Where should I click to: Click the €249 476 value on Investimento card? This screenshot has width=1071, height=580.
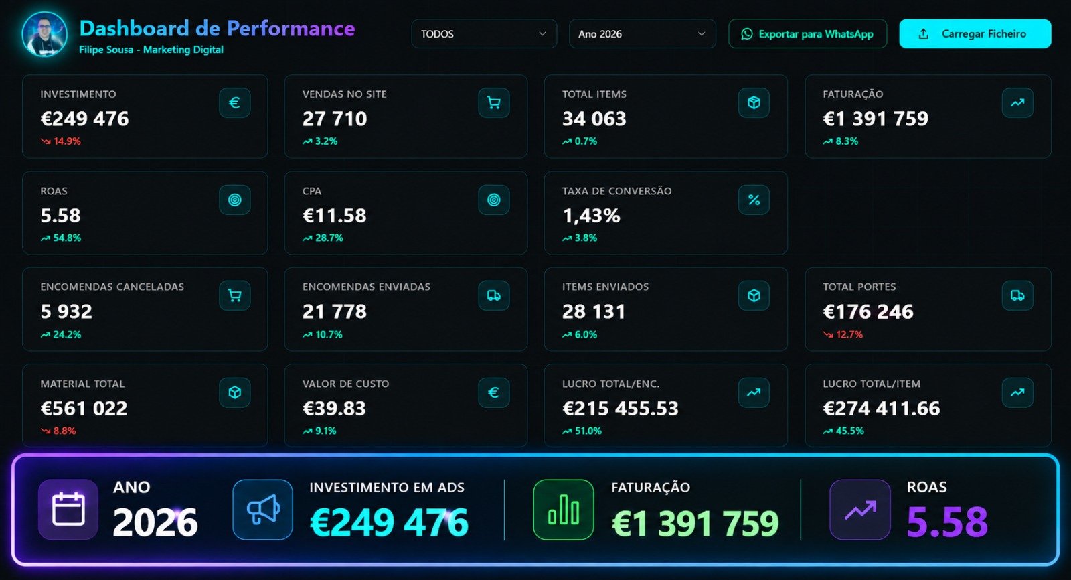[84, 119]
